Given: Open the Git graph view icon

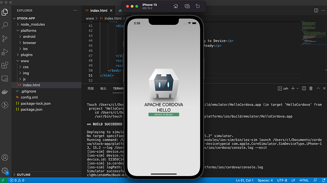Looking at the screenshot, I should (x=5, y=105).
